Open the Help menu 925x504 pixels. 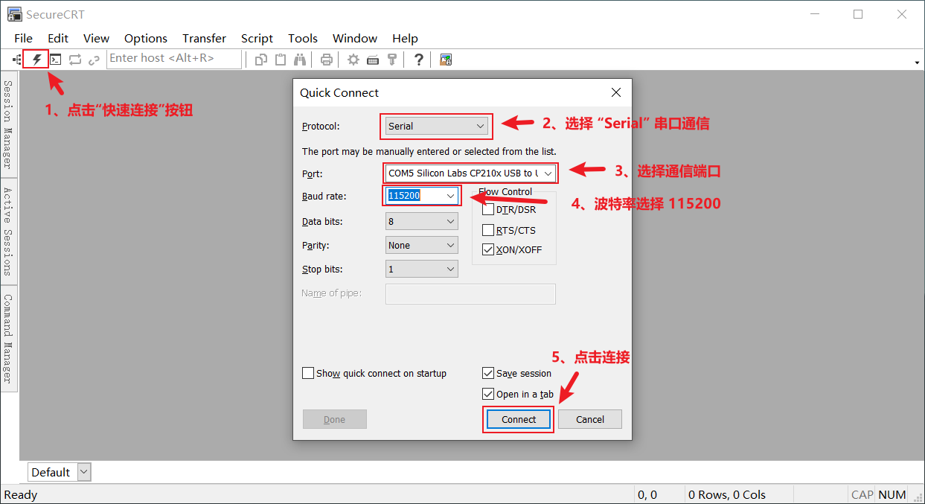tap(405, 38)
